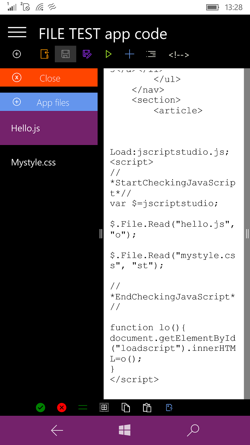Select Hello.js in file list
Viewport: 250px width, 445px height.
[49, 128]
